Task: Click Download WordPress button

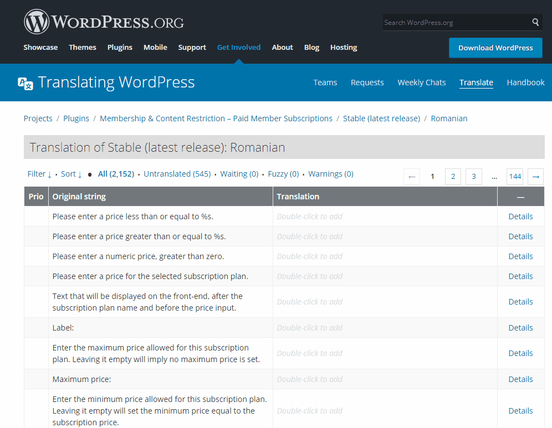Action: pyautogui.click(x=495, y=48)
